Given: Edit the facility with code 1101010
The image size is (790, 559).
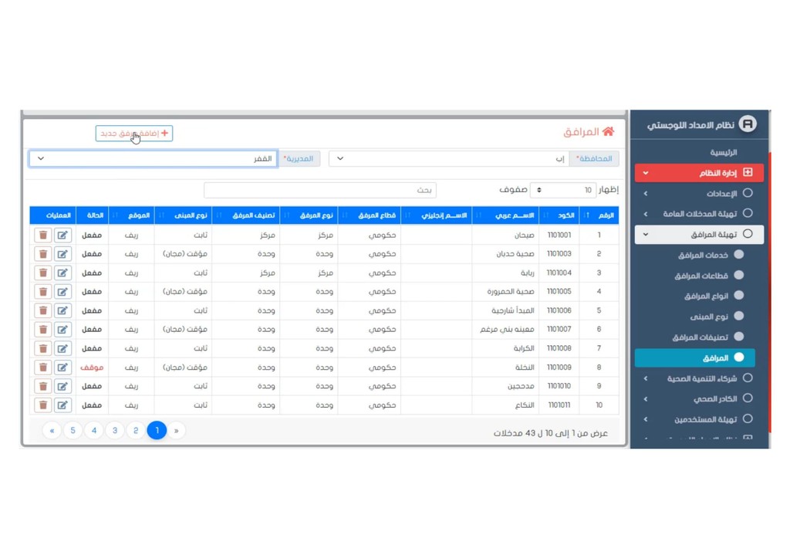Looking at the screenshot, I should coord(62,386).
